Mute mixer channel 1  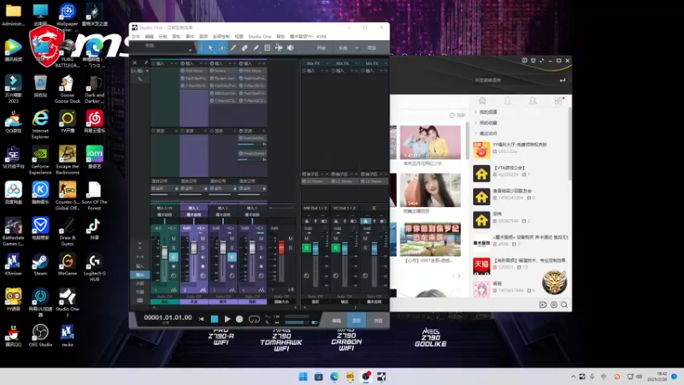[174, 239]
